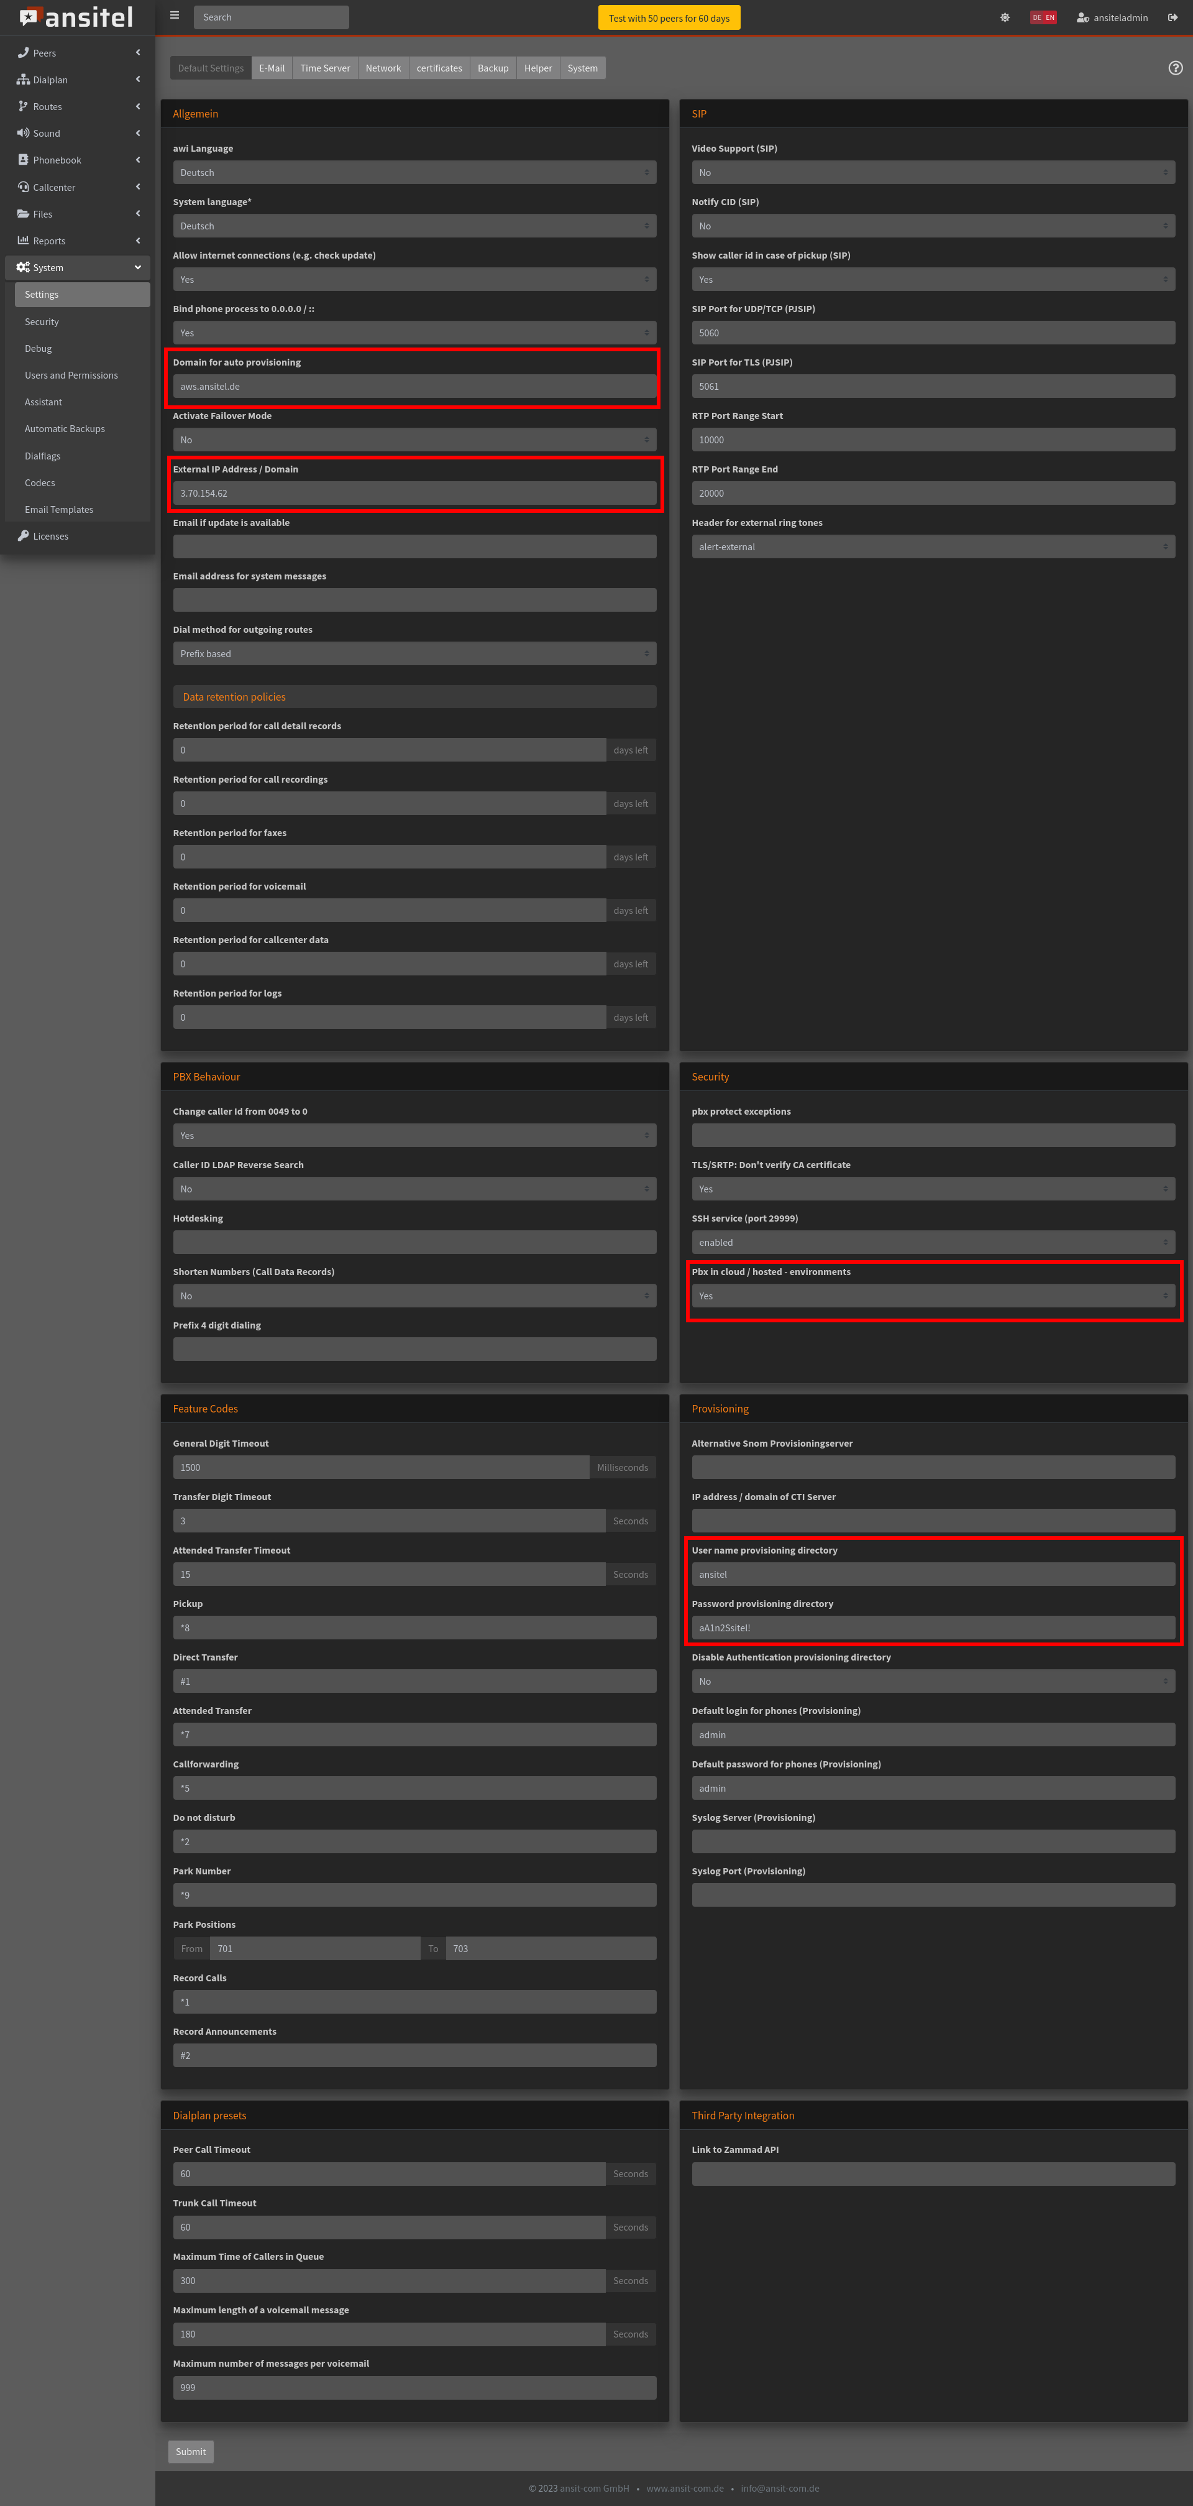Image resolution: width=1193 pixels, height=2506 pixels.
Task: Open the help question mark icon
Action: [x=1174, y=68]
